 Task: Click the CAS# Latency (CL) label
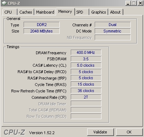49,65
